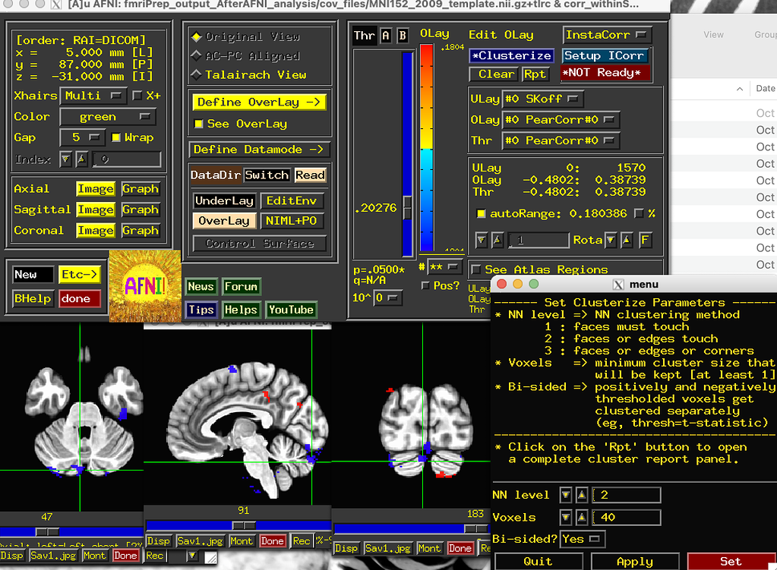Select the Talairach View radio option
This screenshot has height=570, width=777.
coord(197,74)
